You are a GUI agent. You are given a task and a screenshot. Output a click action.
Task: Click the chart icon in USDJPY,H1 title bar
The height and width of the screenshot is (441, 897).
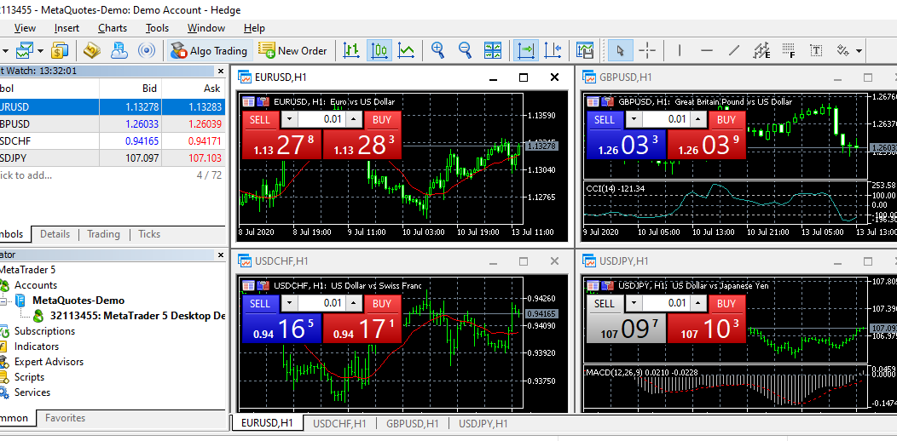click(589, 261)
